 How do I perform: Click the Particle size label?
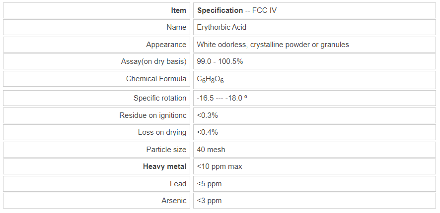[x=166, y=150]
